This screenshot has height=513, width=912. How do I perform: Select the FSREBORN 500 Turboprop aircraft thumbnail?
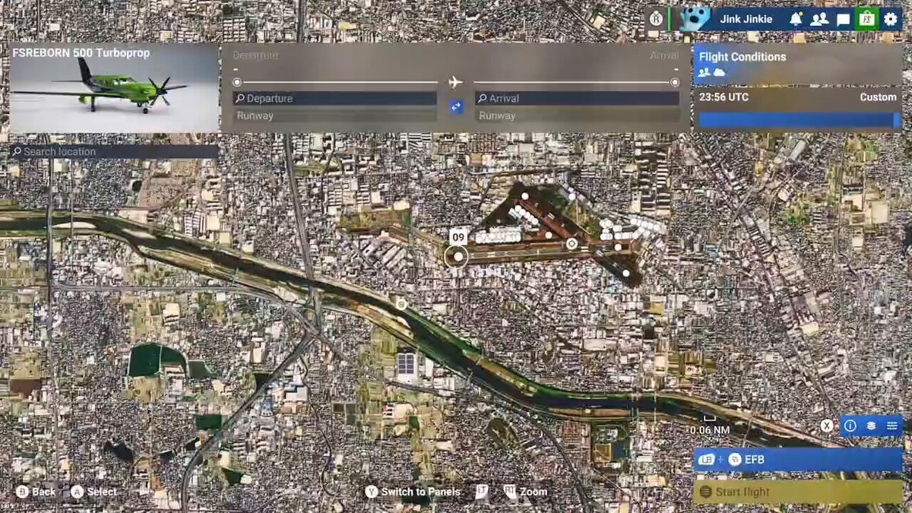[114, 88]
